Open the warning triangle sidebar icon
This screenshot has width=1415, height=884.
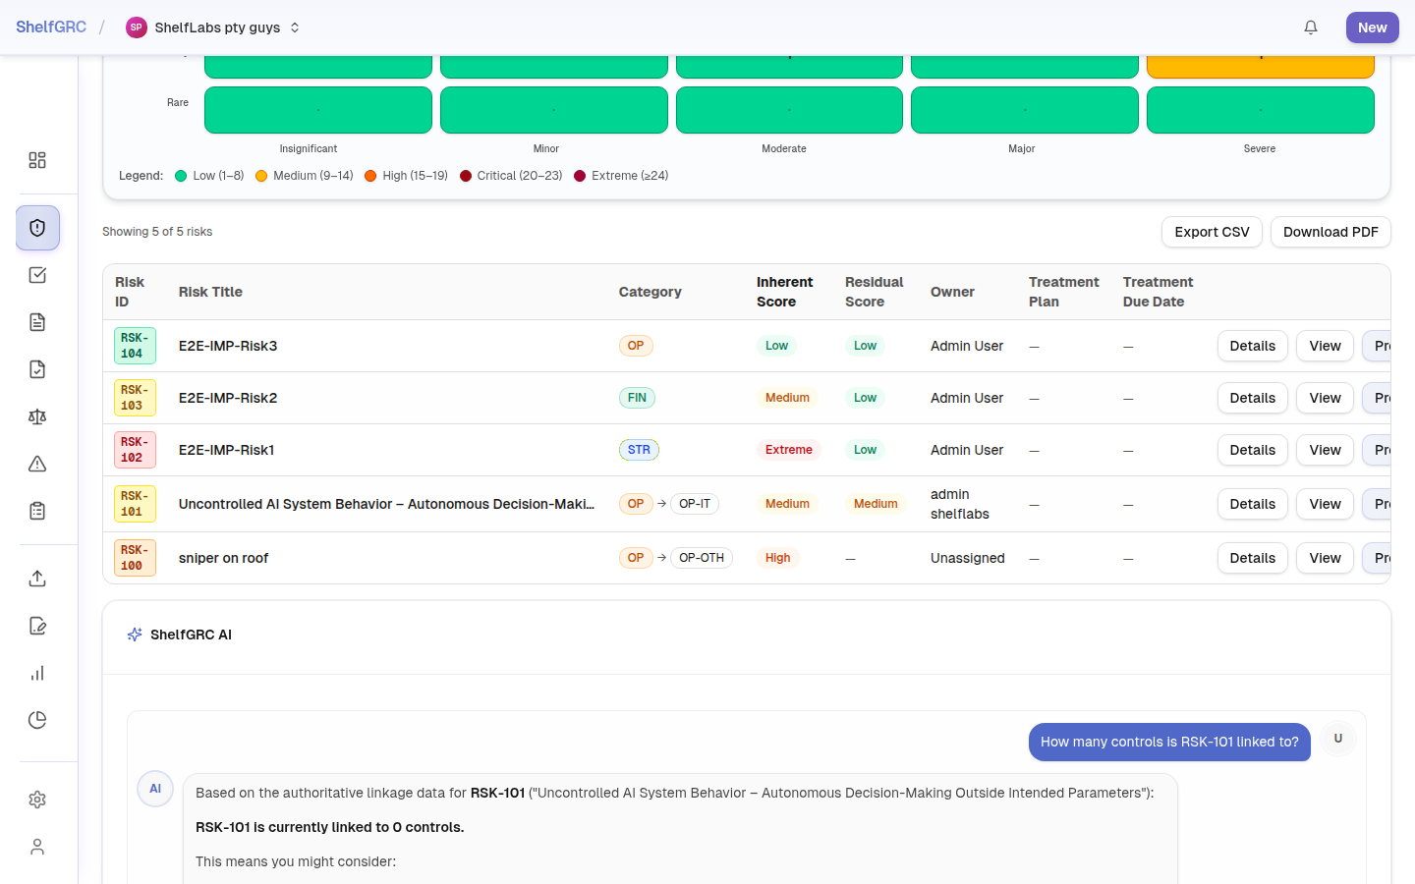pos(37,464)
